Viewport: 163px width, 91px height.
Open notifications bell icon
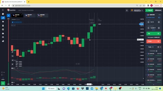point(127,10)
